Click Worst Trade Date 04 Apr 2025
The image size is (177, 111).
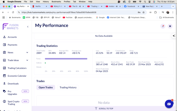coord(102,71)
